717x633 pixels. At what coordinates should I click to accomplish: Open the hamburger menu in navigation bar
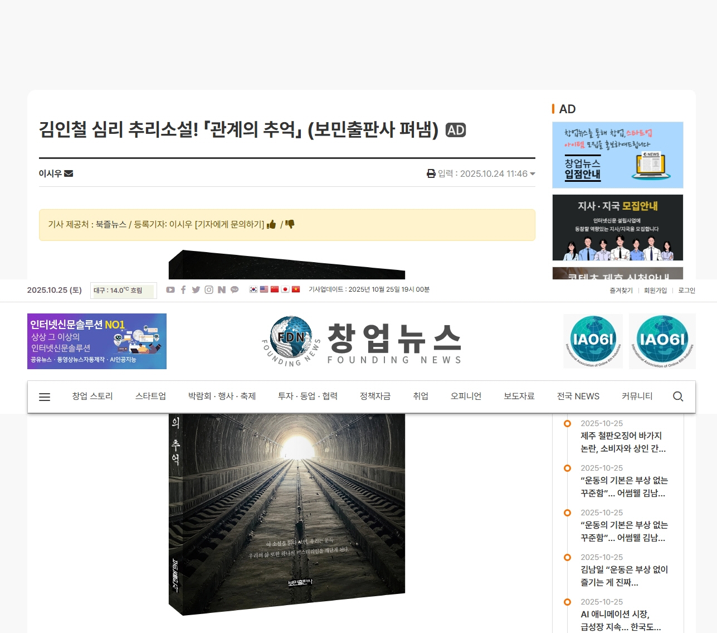(45, 397)
